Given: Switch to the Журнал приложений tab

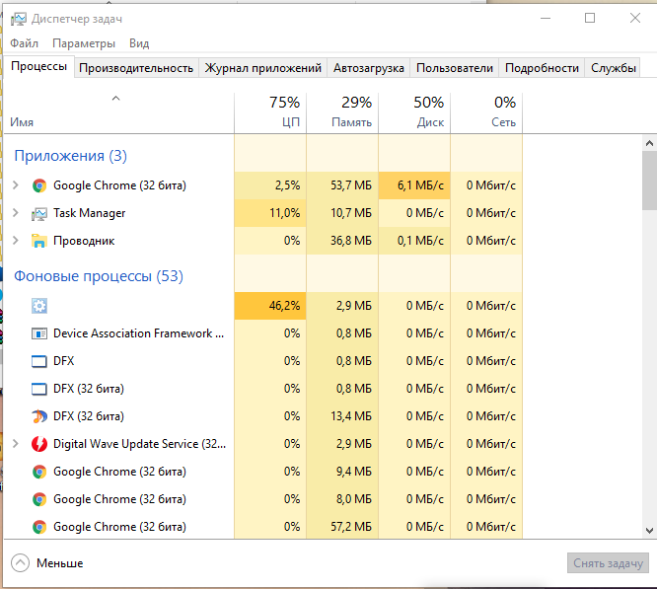Looking at the screenshot, I should click(262, 68).
